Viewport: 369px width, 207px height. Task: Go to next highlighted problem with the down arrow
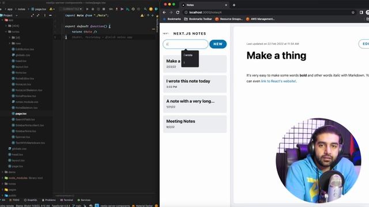click(152, 16)
